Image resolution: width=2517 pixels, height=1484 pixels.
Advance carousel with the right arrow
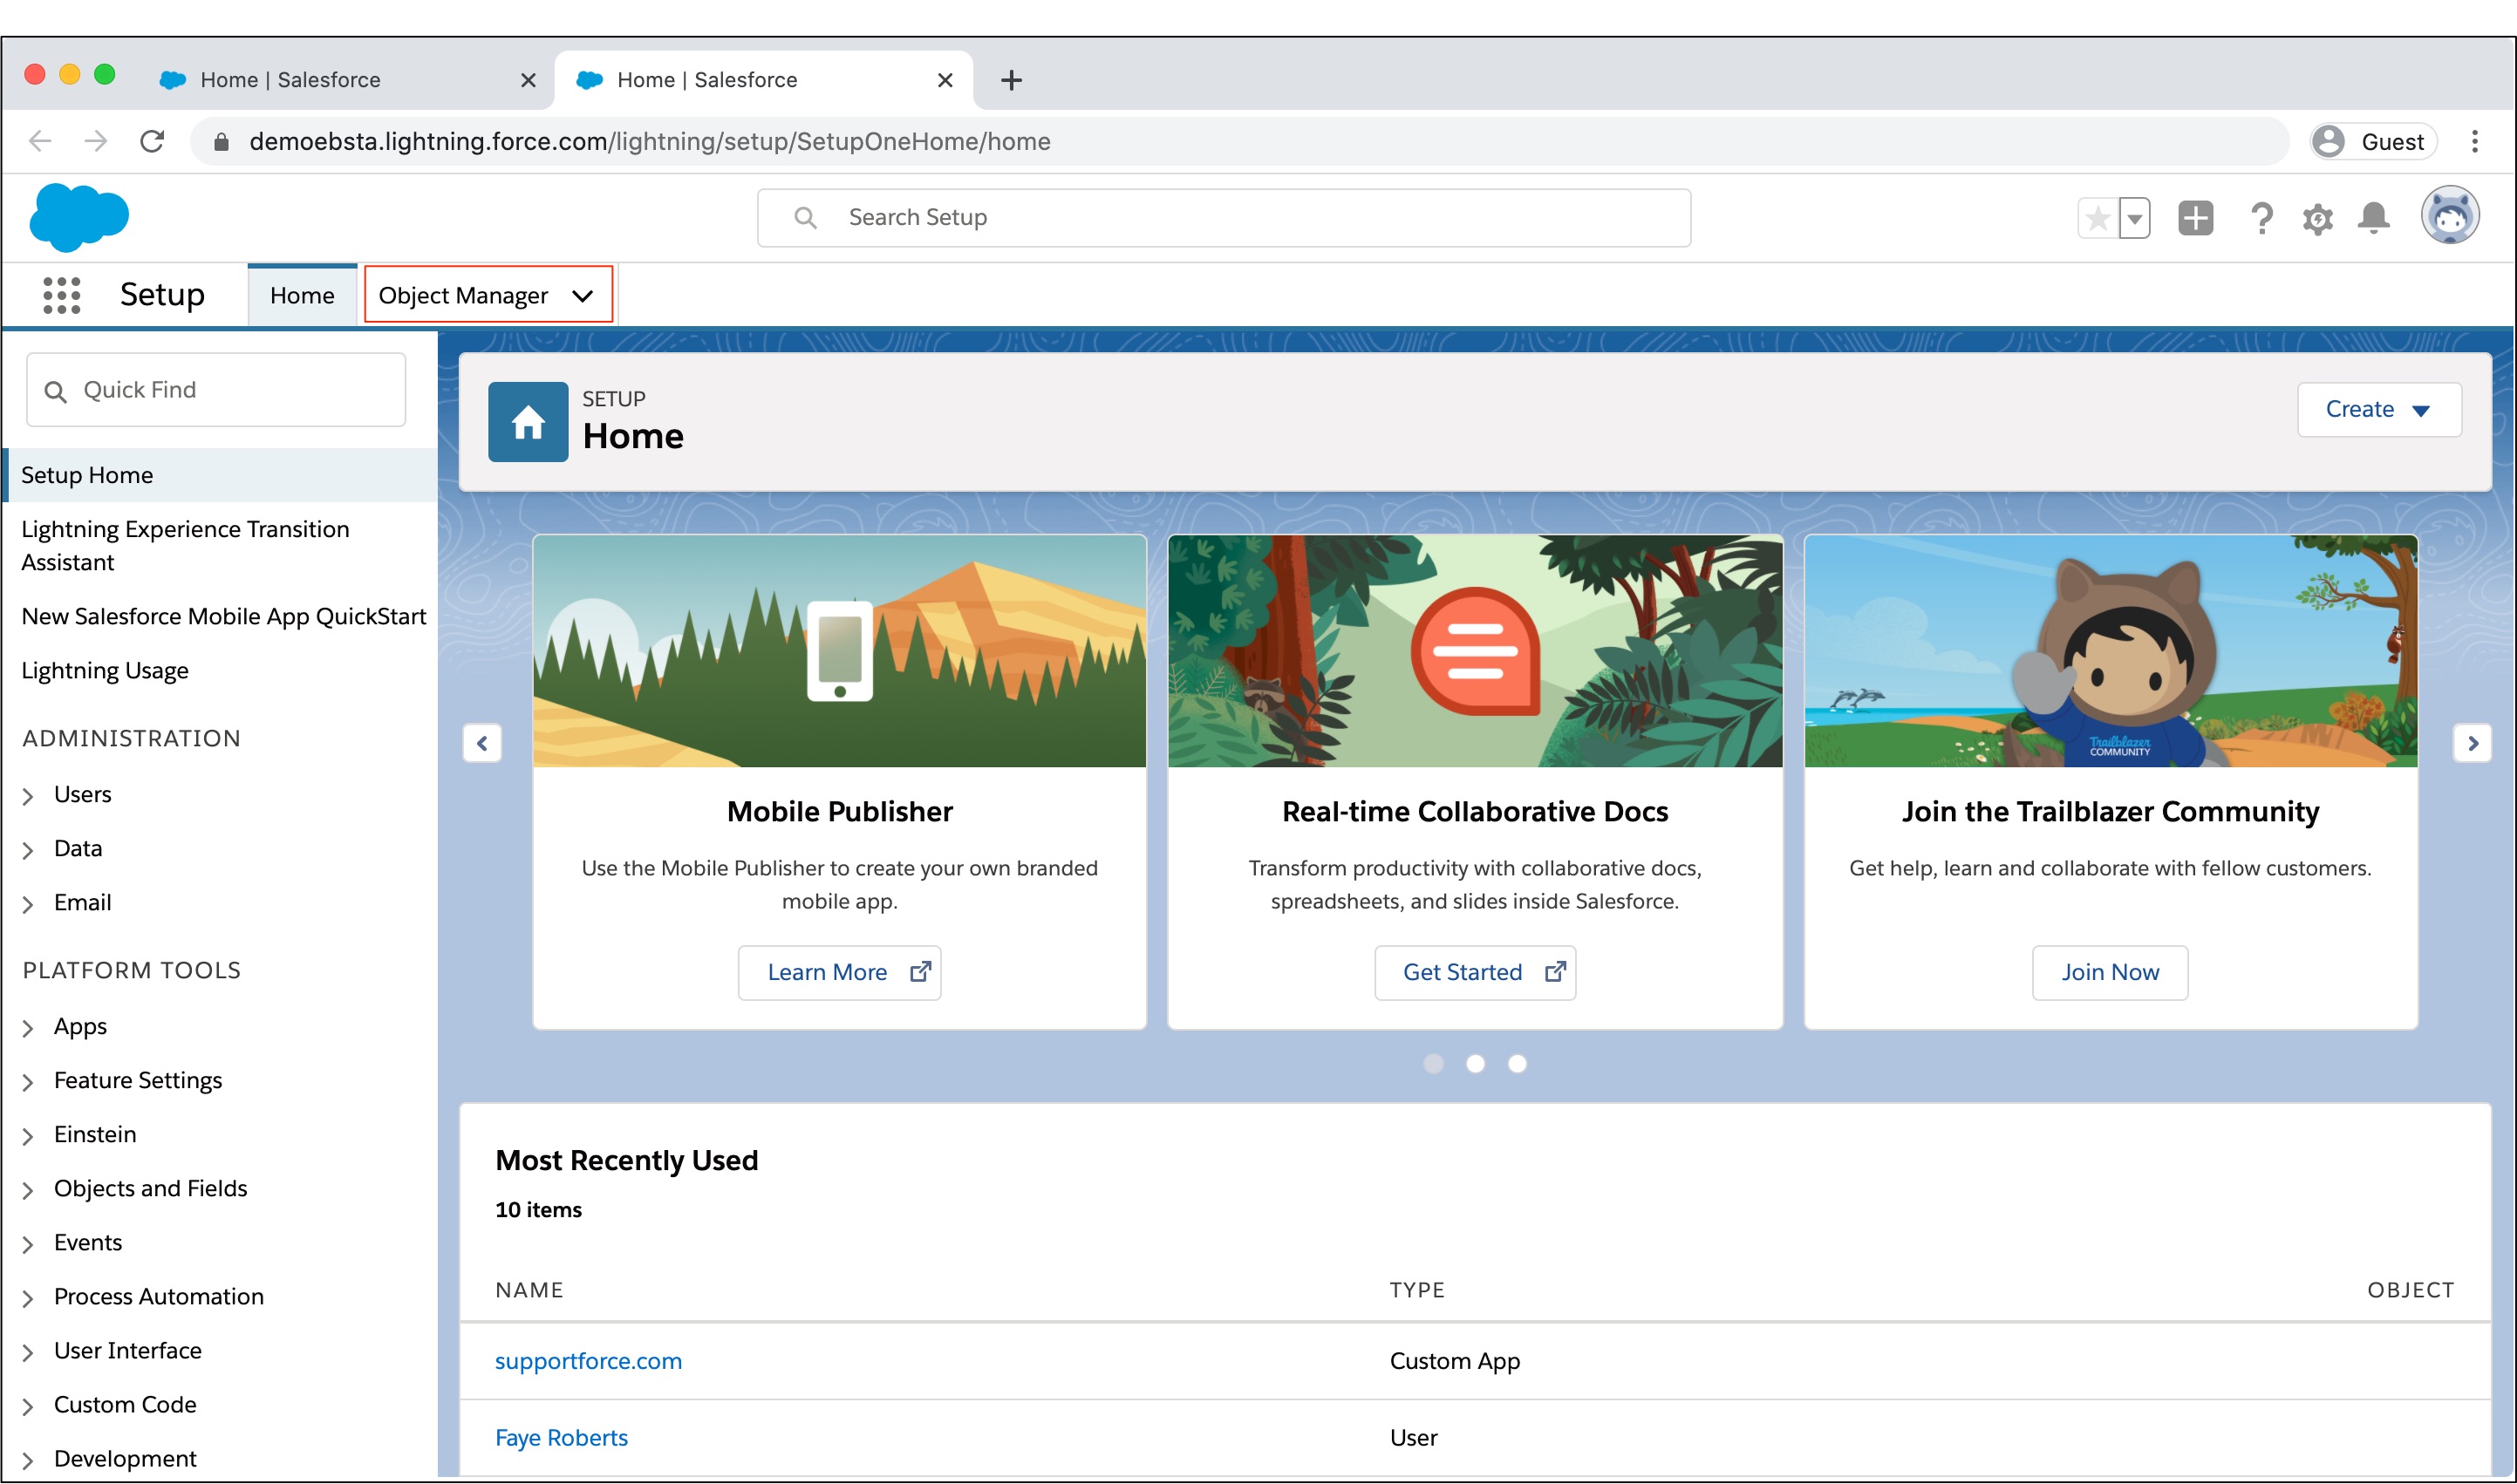click(2472, 743)
